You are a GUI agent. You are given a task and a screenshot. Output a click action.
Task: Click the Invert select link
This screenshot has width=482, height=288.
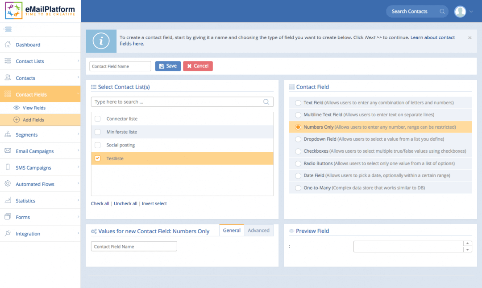coord(154,203)
